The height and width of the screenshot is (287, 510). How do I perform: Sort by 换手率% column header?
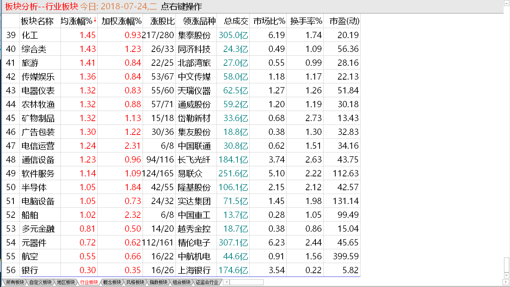[x=306, y=21]
